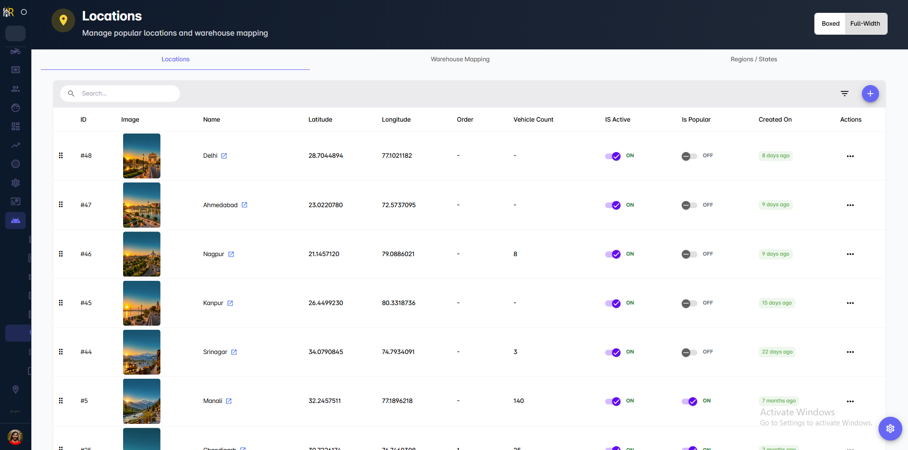Viewport: 908px width, 450px height.
Task: Open Srinagar external link icon
Action: pyautogui.click(x=234, y=352)
